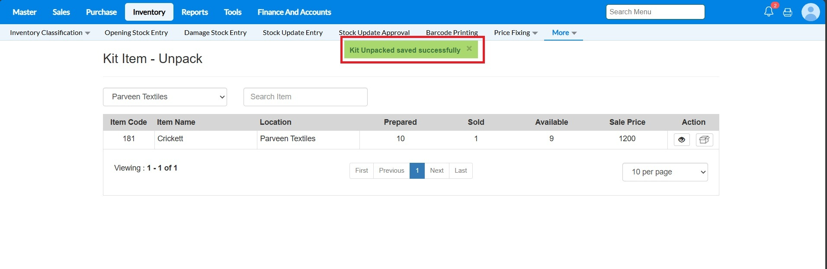The height and width of the screenshot is (269, 827).
Task: Open the user profile avatar
Action: click(x=810, y=12)
